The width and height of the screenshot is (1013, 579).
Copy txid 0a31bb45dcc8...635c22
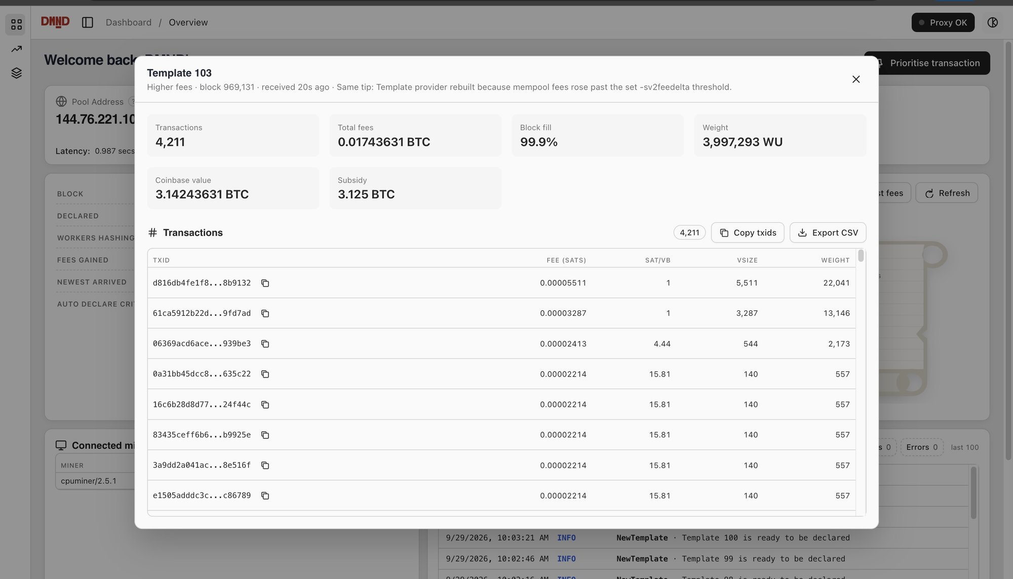pos(265,374)
